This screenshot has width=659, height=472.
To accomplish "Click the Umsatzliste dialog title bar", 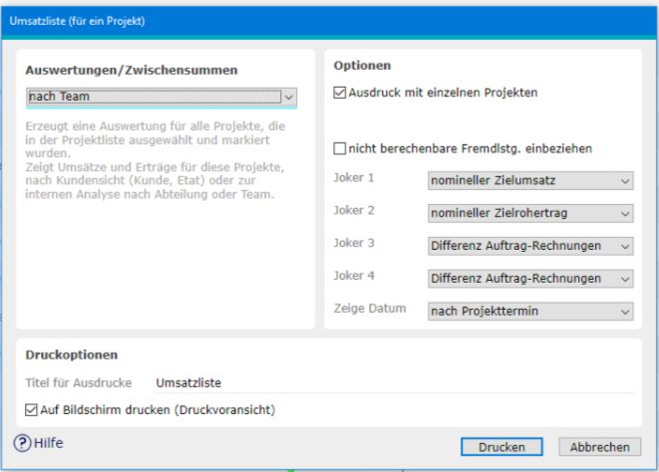I will coord(329,21).
